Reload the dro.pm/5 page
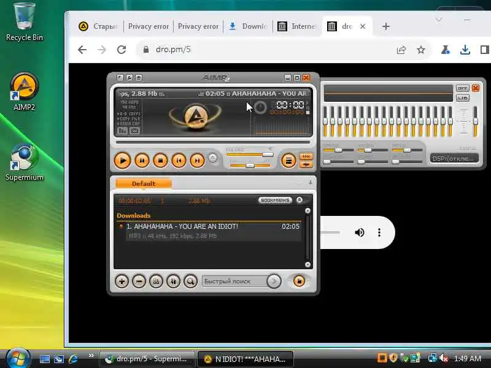The image size is (491, 368). [x=122, y=50]
